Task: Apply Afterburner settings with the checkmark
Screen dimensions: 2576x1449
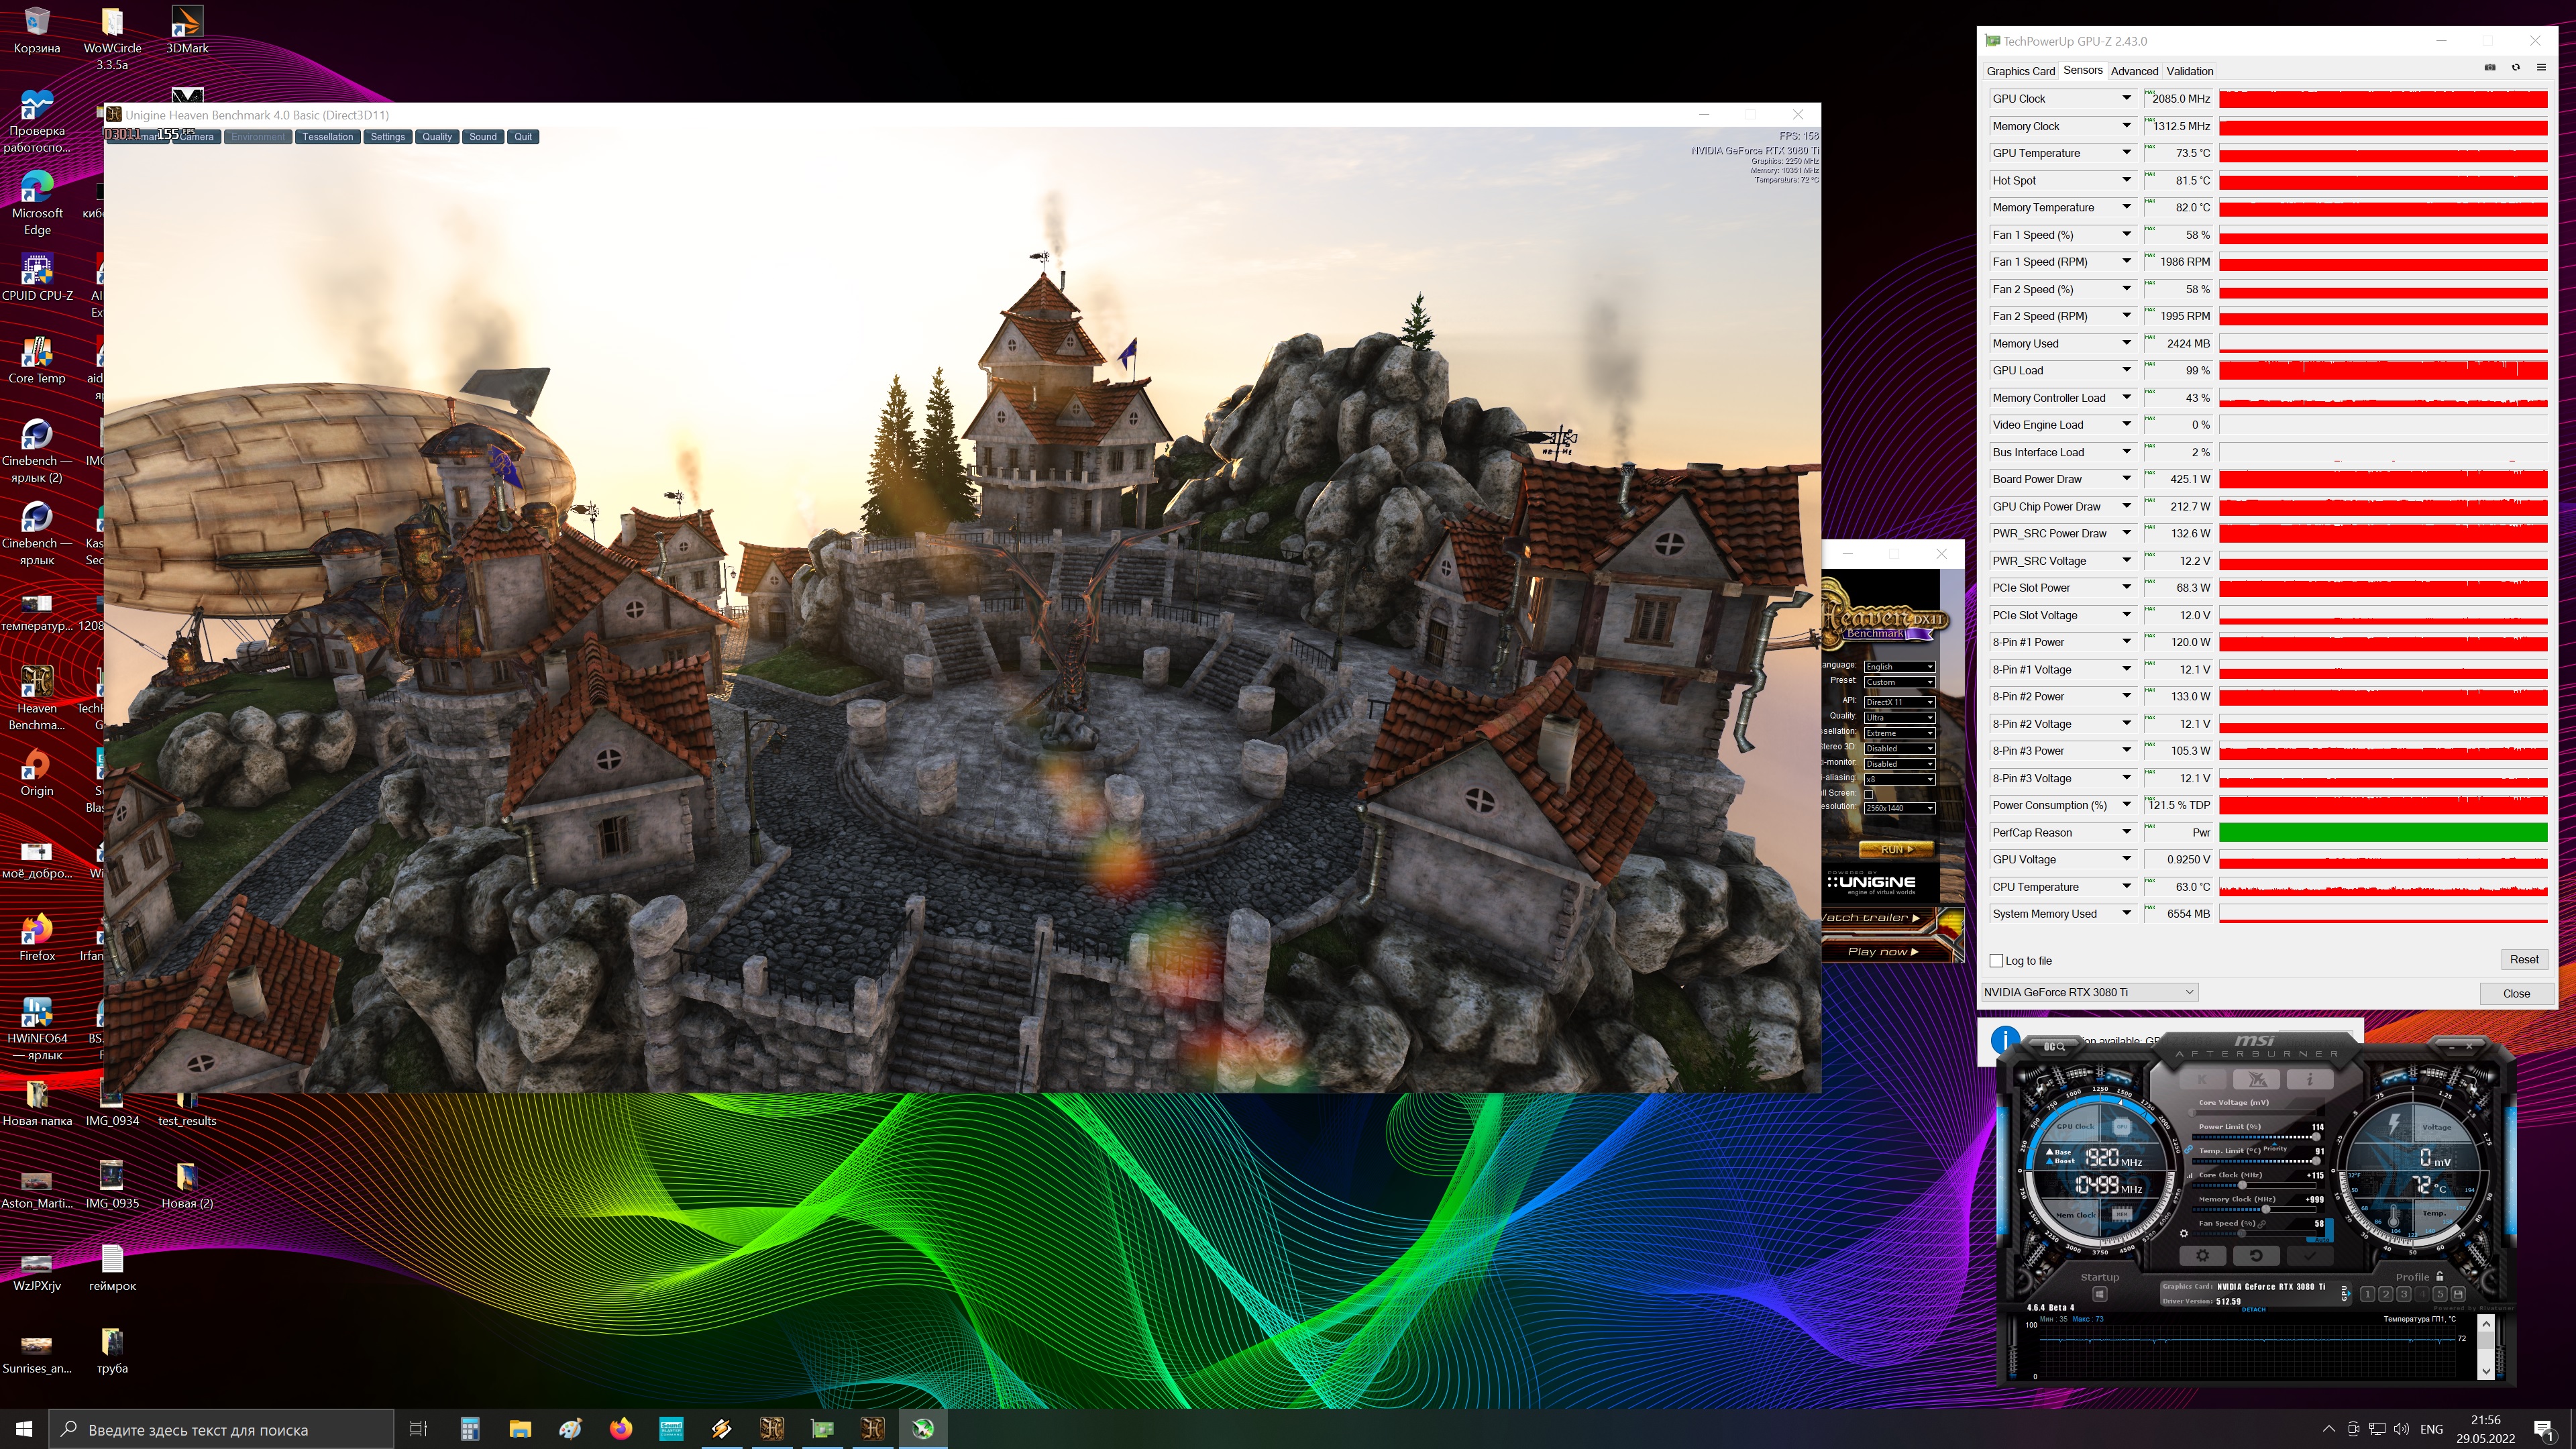Action: [2310, 1255]
